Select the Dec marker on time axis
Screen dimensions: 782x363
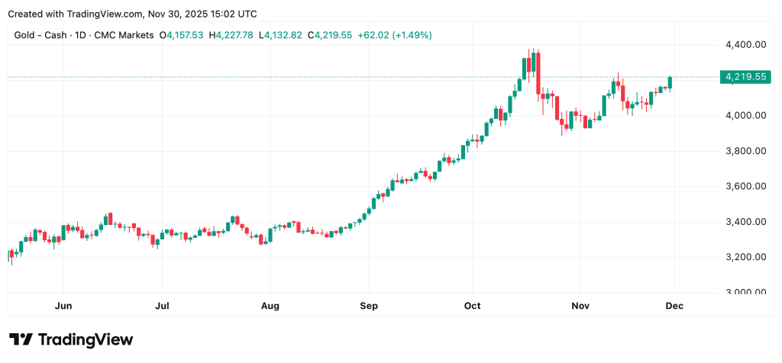click(x=674, y=306)
